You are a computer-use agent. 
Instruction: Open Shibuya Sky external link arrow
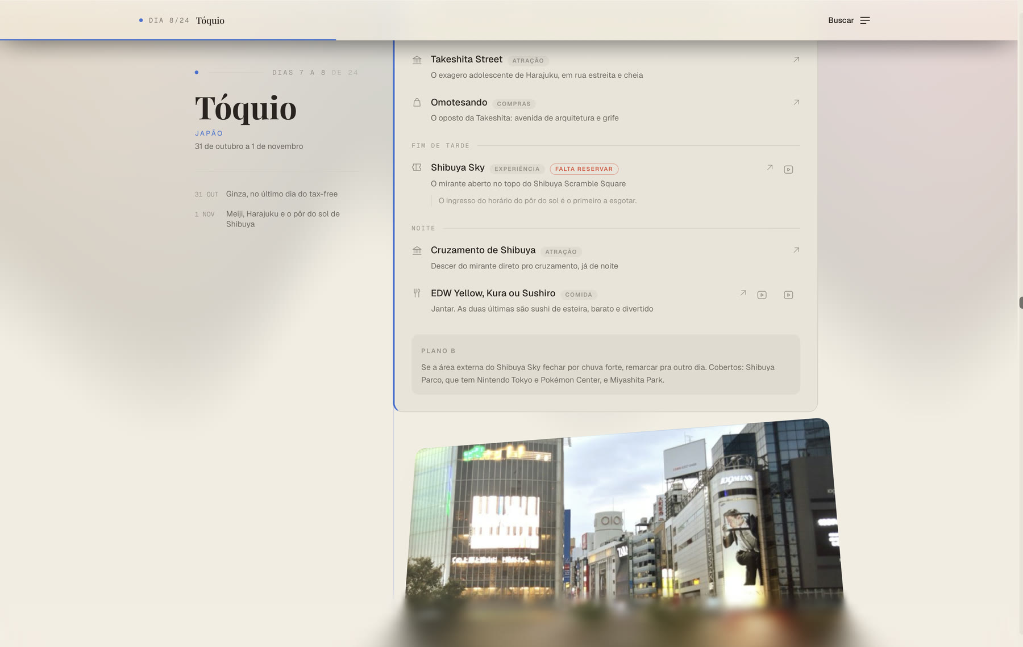(770, 168)
